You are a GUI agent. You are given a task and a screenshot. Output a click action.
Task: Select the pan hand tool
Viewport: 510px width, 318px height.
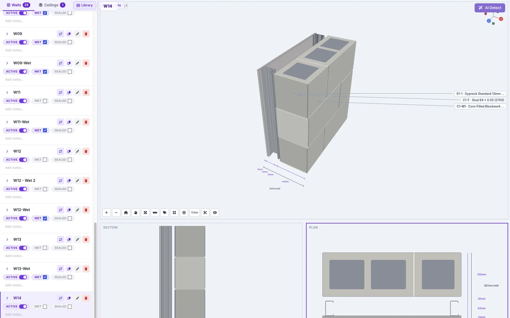pyautogui.click(x=136, y=212)
